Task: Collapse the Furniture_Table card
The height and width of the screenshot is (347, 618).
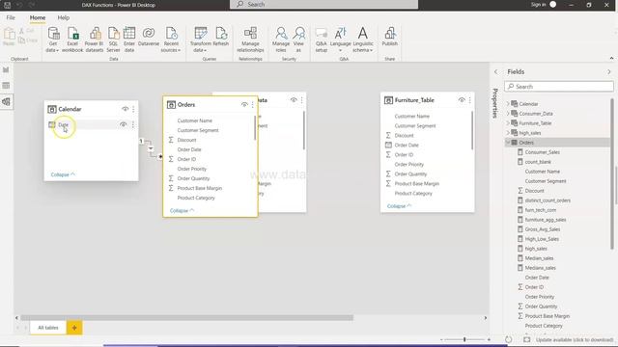Action: (399, 206)
